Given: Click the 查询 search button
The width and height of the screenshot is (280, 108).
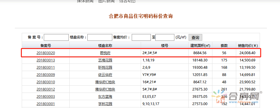Looking at the screenshot, I should [x=195, y=38].
